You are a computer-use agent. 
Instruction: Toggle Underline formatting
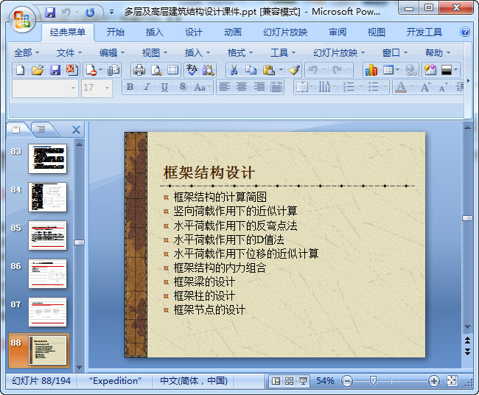(x=164, y=87)
